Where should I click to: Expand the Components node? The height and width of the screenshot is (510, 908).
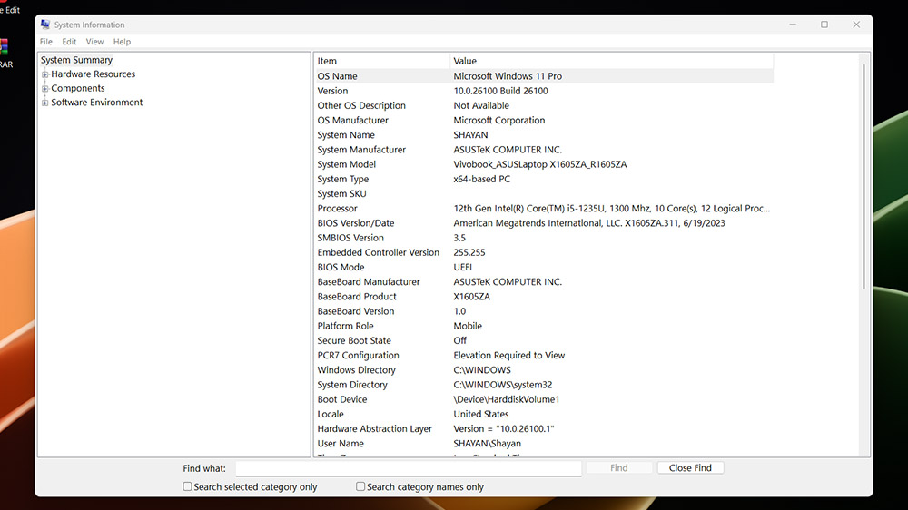[44, 89]
